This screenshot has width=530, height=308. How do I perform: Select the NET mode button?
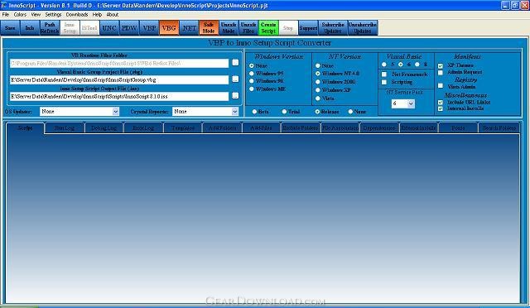pos(189,27)
